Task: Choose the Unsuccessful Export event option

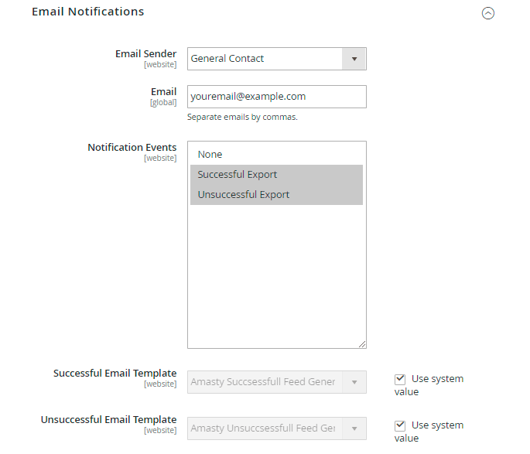Action: point(276,195)
